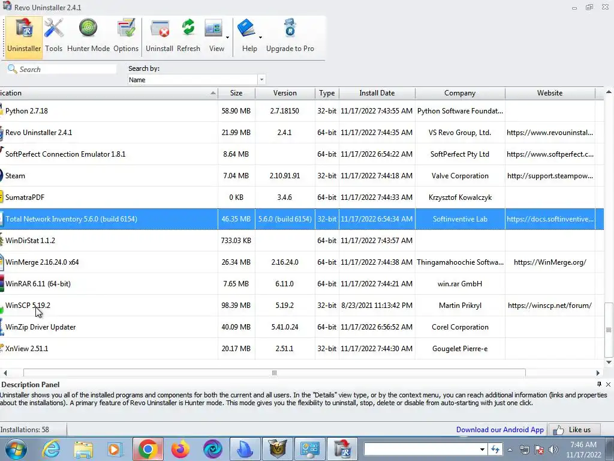The image size is (614, 461).
Task: Click the https://WinMerge.org/ website cell
Action: [x=550, y=262]
